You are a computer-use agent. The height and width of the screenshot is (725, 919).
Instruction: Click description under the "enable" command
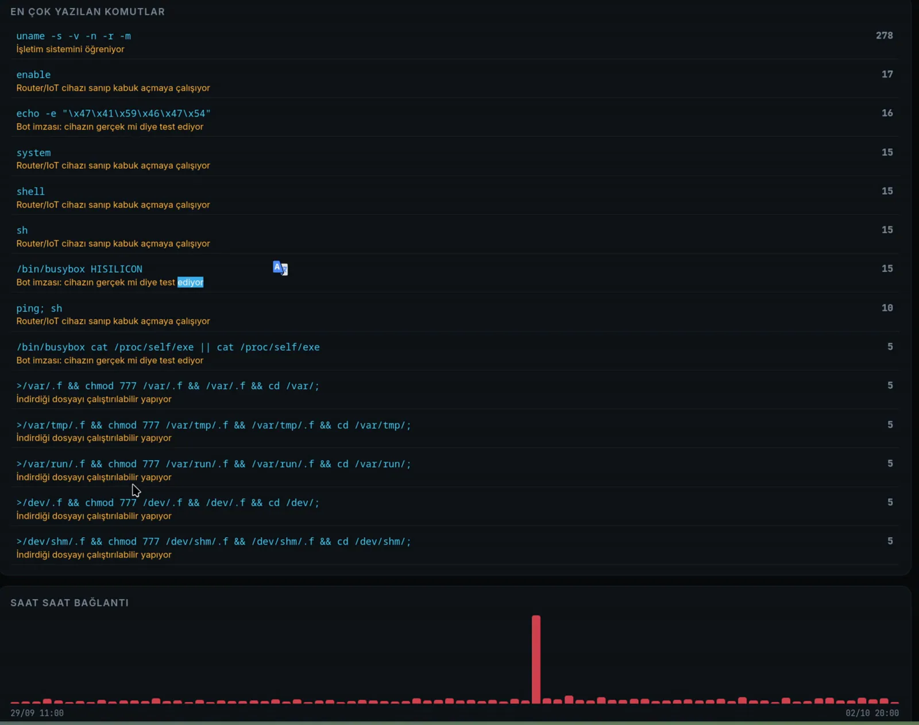tap(113, 88)
